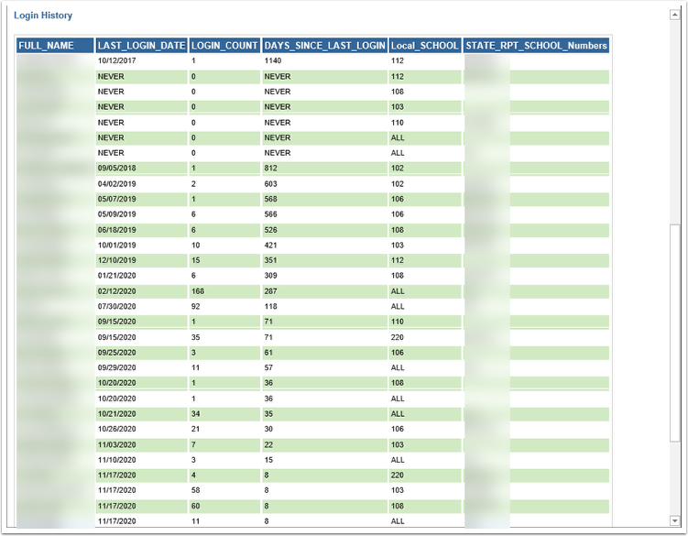688x536 pixels.
Task: Sort by the FULL_NAME column header
Action: click(x=55, y=46)
